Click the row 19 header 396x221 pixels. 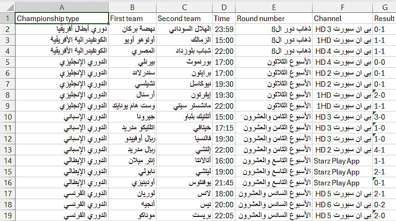(7, 216)
